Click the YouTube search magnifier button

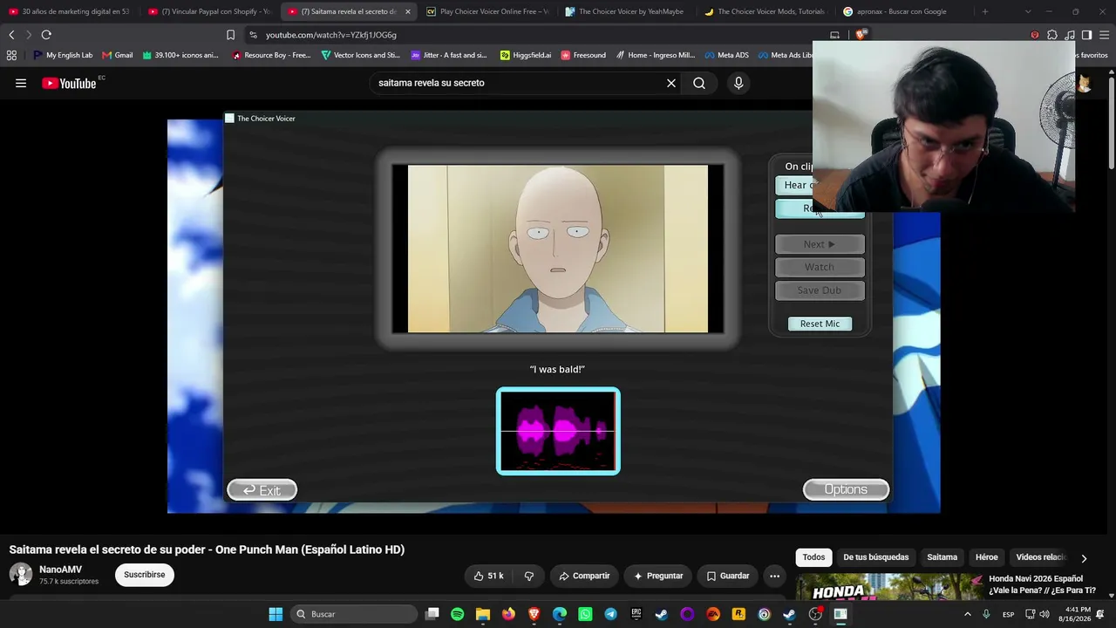click(699, 83)
